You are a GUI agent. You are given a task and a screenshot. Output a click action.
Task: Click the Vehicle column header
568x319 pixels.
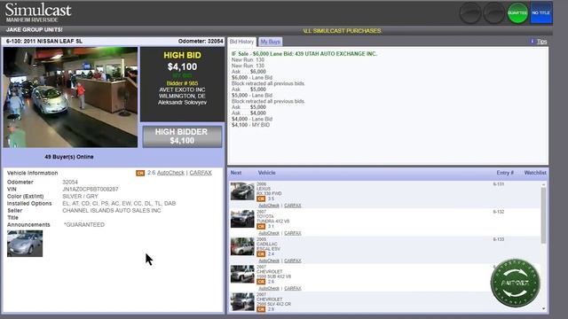[x=266, y=173]
